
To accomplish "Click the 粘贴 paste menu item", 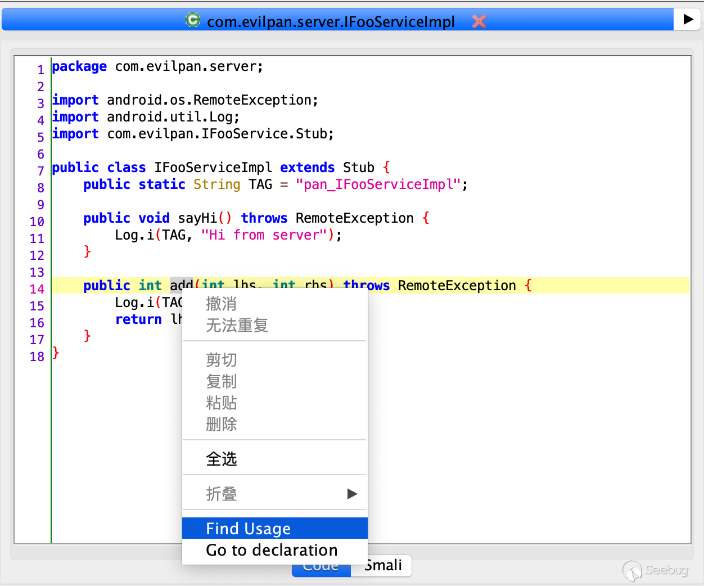I will click(221, 403).
